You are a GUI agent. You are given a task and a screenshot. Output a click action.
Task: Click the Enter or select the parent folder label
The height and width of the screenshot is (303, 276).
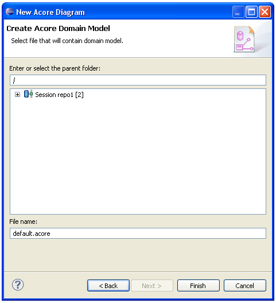(x=55, y=68)
